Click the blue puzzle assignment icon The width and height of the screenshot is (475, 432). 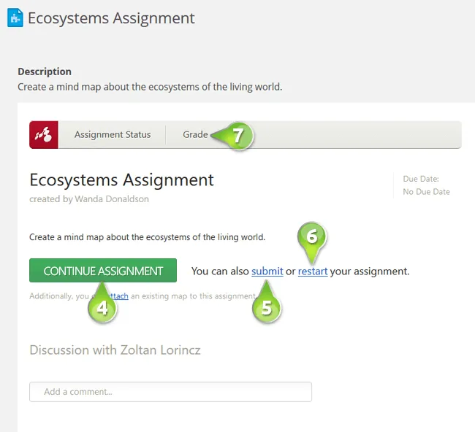pyautogui.click(x=15, y=18)
